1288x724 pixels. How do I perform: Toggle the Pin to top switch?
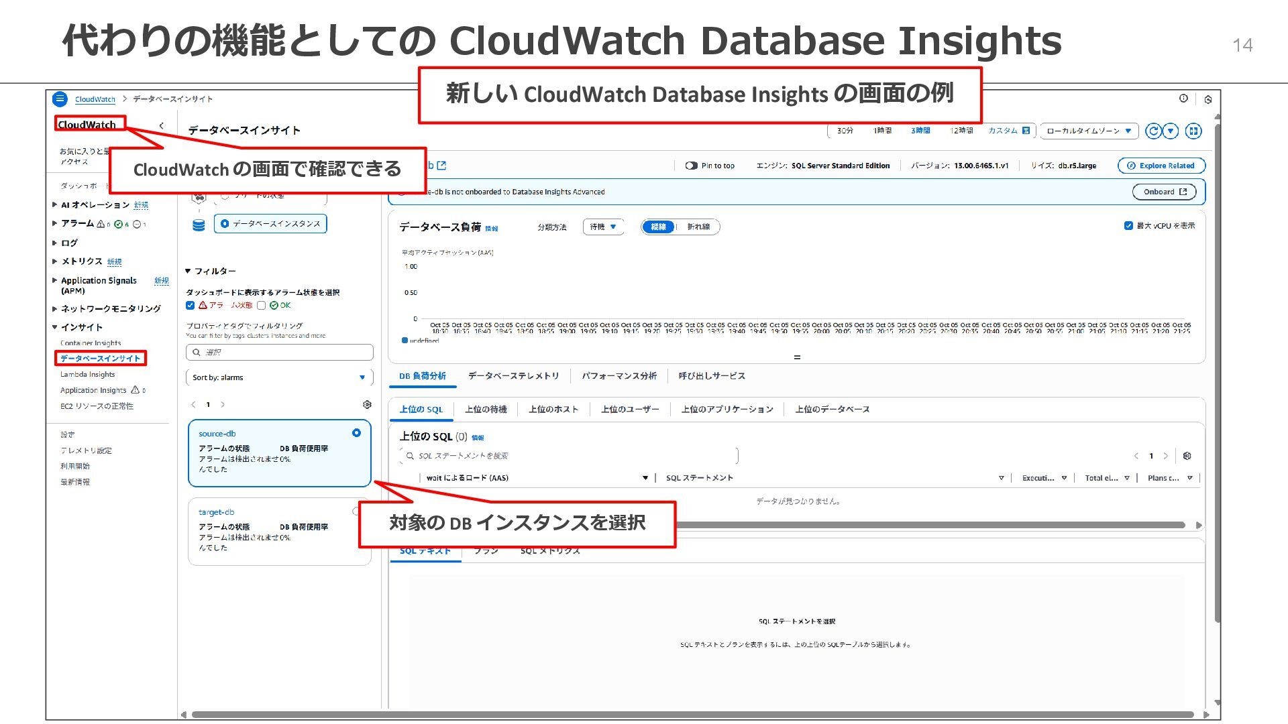[691, 166]
